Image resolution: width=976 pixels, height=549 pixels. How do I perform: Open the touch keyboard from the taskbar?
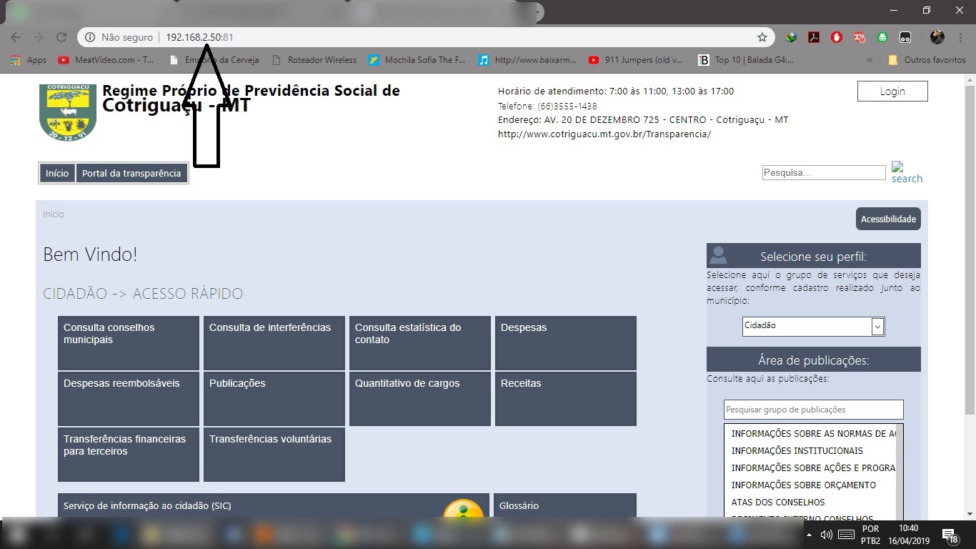(847, 535)
